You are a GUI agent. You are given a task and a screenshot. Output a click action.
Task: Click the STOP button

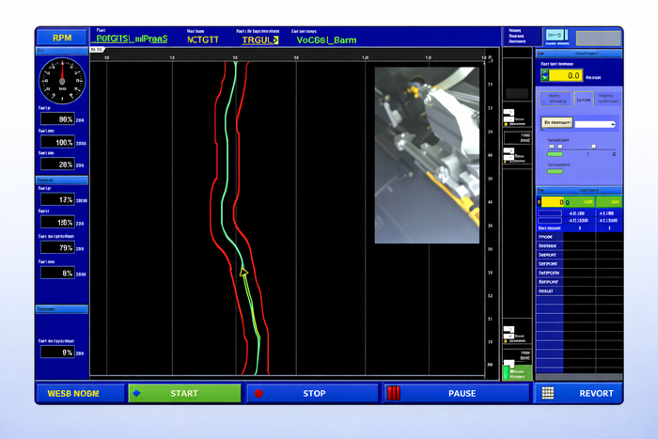click(x=313, y=393)
